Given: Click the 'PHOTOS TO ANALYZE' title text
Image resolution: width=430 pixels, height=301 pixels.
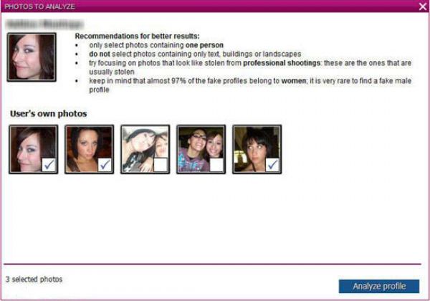Looking at the screenshot, I should point(39,6).
